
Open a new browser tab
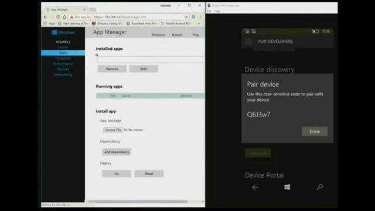tap(93, 9)
